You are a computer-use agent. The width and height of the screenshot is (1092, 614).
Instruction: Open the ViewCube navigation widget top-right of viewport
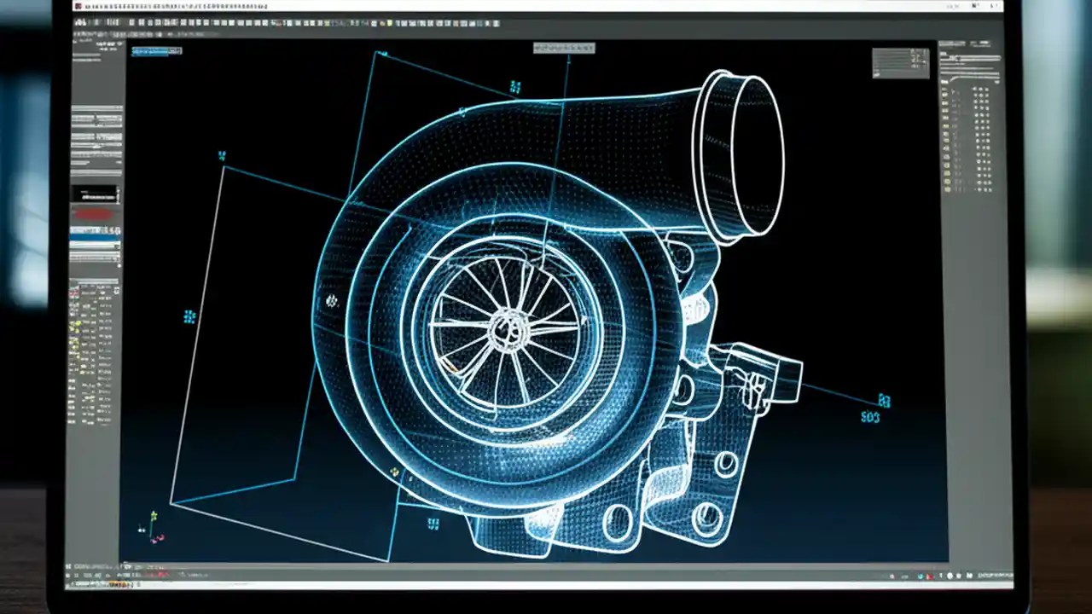click(x=900, y=64)
